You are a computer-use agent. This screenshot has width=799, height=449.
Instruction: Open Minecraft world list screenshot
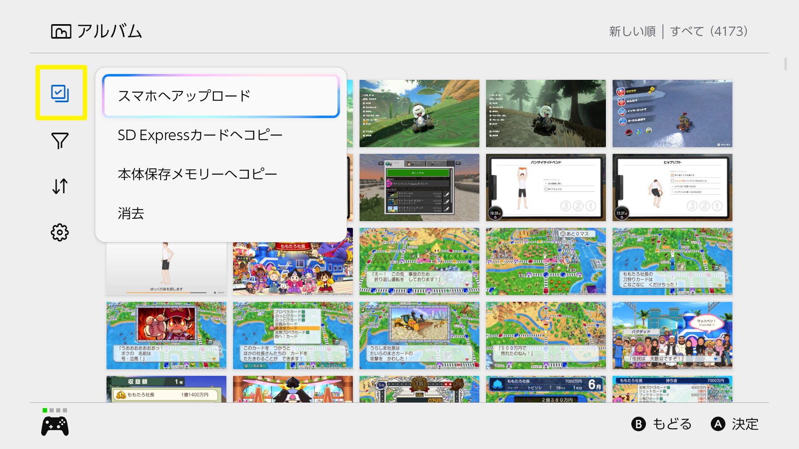(419, 187)
